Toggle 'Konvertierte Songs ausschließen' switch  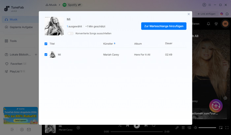(70, 33)
